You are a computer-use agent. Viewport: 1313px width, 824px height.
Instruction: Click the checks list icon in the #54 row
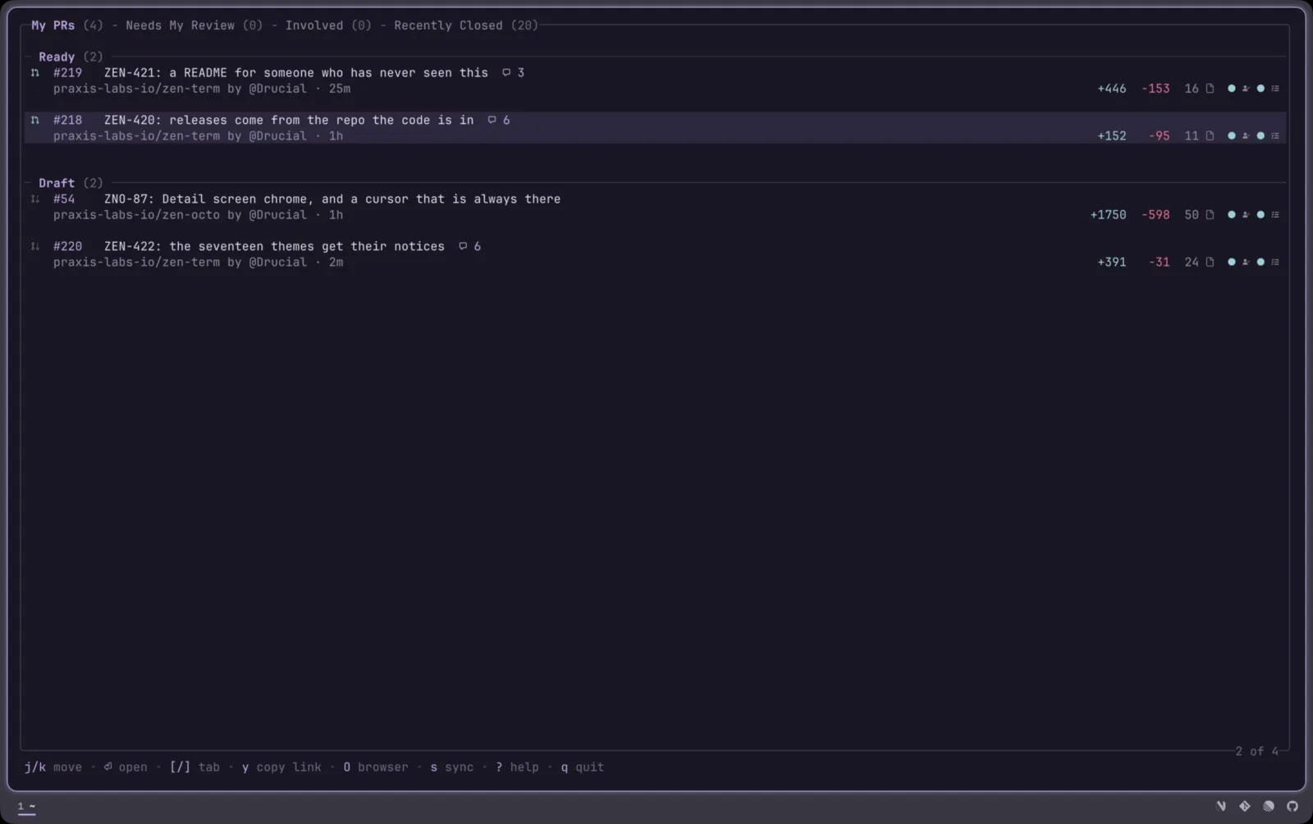(x=1275, y=215)
